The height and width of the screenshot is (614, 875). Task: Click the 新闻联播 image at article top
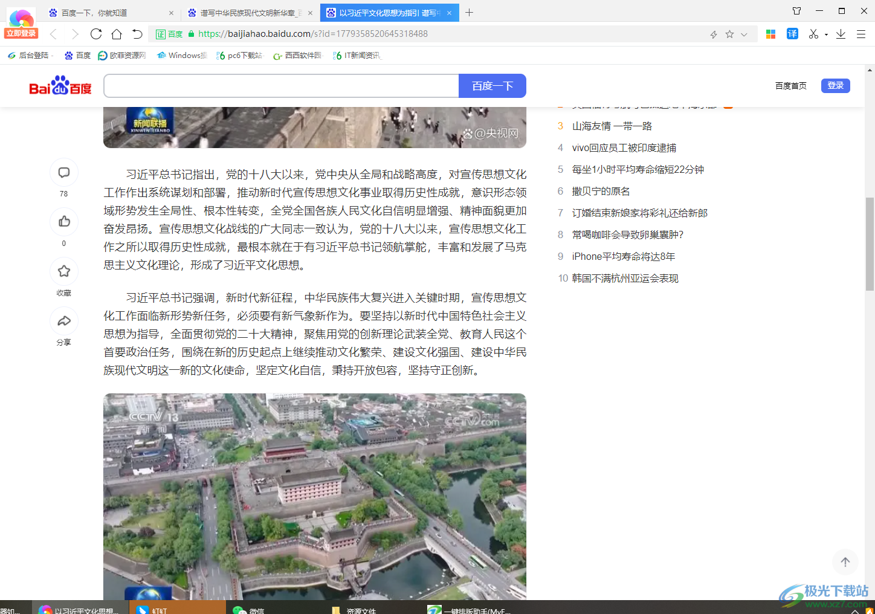[315, 128]
